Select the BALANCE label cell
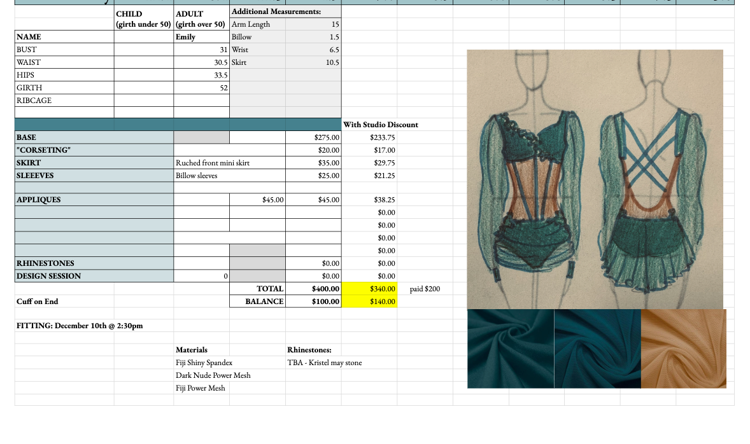The height and width of the screenshot is (444, 750). (257, 302)
